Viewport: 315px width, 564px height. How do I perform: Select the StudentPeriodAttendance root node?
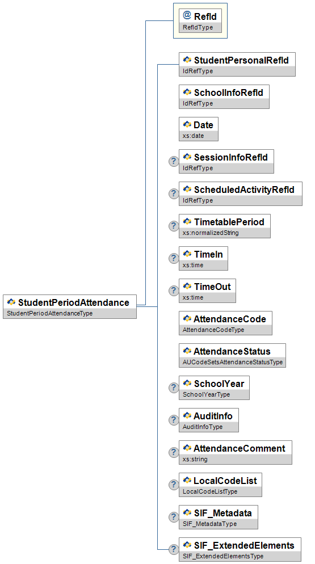[x=70, y=306]
